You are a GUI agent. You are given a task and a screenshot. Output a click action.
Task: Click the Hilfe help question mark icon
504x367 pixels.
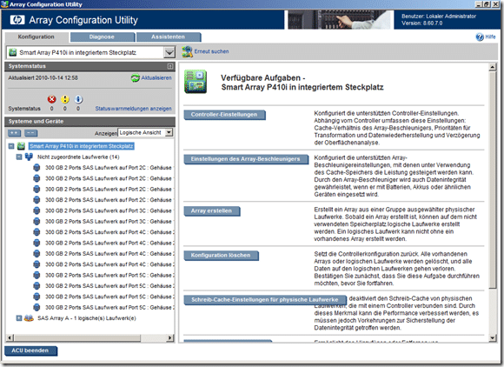[x=480, y=37]
